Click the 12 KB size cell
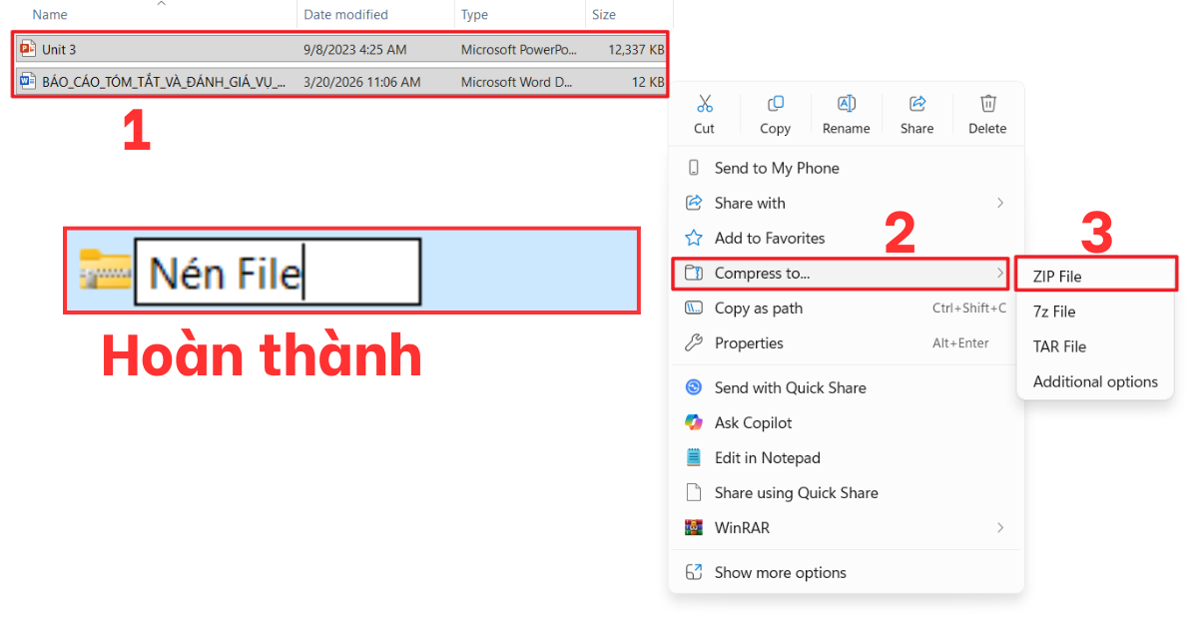This screenshot has height=629, width=1198. click(648, 82)
